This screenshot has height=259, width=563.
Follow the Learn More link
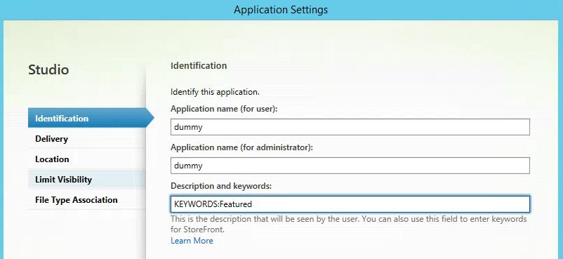tap(192, 241)
